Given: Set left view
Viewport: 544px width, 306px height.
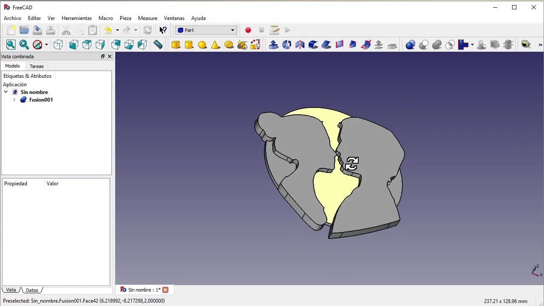Looking at the screenshot, I should 142,45.
